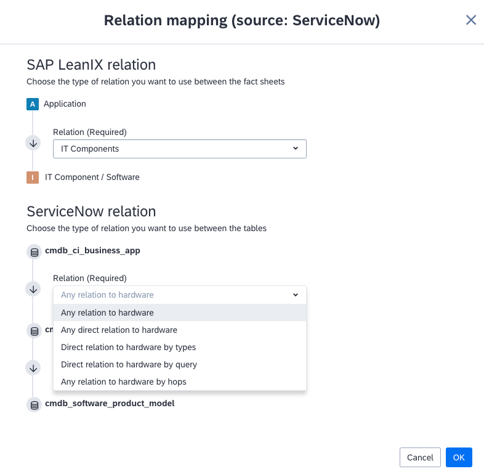This screenshot has width=484, height=474.
Task: Click the chevron in 'Any relation to hardware' field
Action: [296, 295]
